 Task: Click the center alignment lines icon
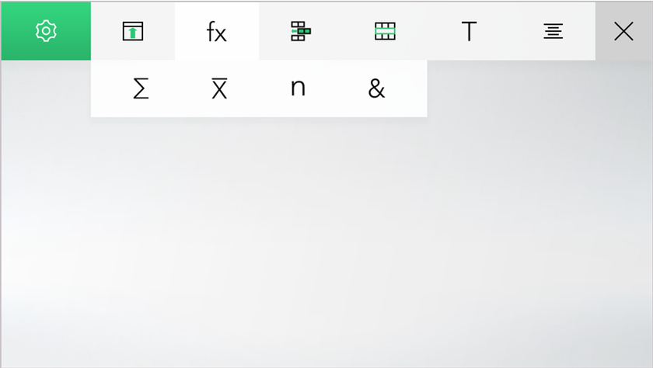(x=553, y=31)
